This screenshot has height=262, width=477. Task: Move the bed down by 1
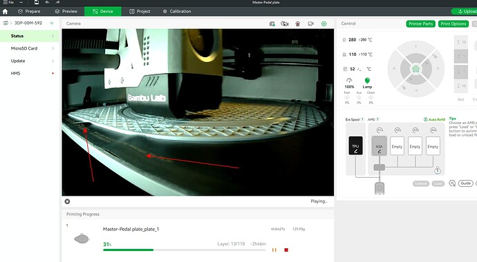[461, 72]
